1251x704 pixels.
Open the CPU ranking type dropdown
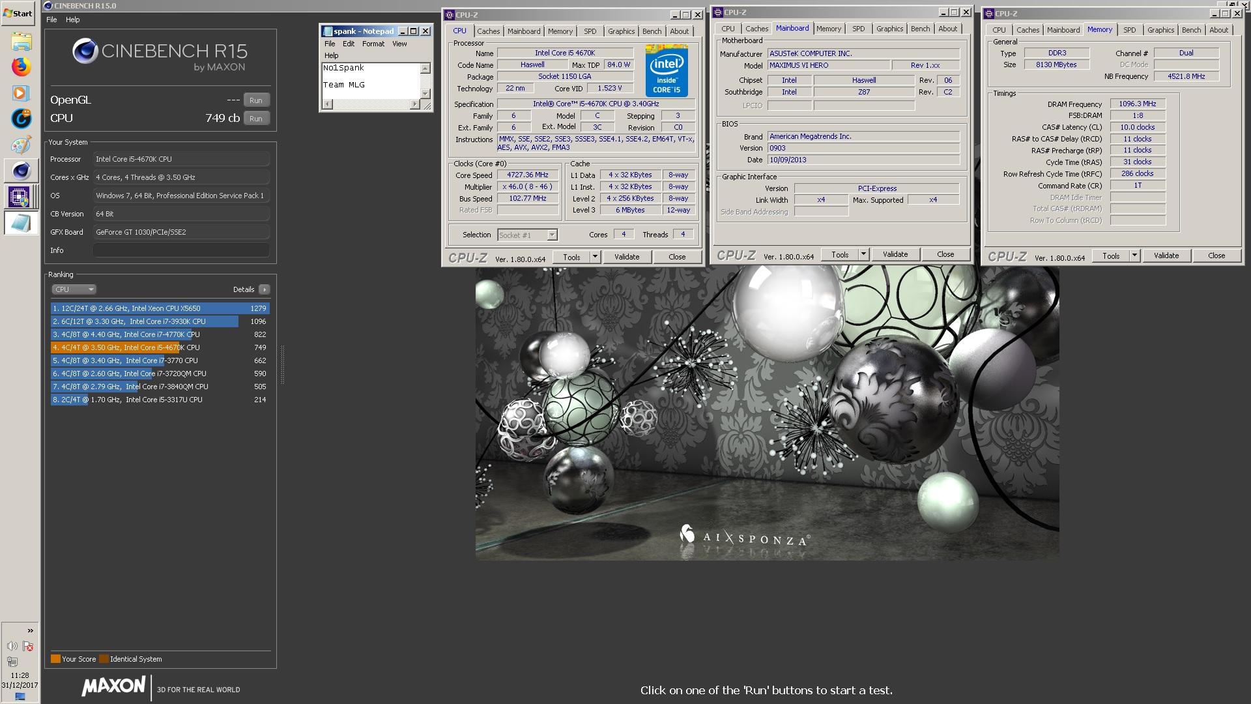click(74, 289)
